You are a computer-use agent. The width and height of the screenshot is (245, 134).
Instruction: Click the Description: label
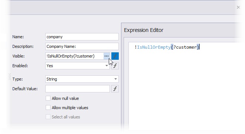pos(23,46)
